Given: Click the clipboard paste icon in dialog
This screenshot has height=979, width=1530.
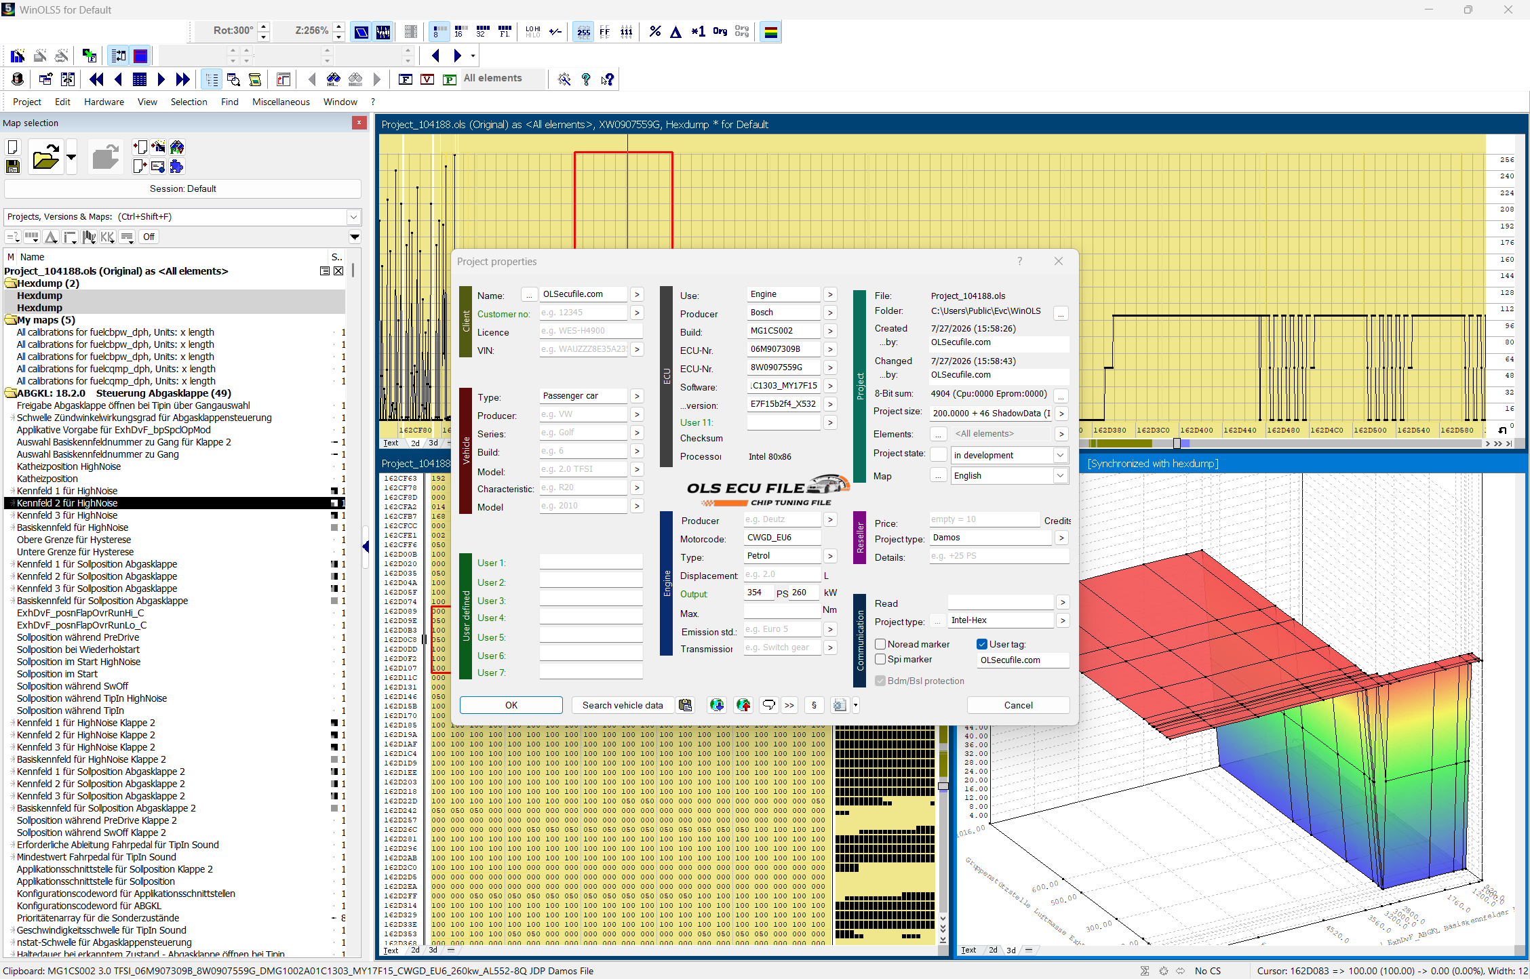Looking at the screenshot, I should 686,705.
